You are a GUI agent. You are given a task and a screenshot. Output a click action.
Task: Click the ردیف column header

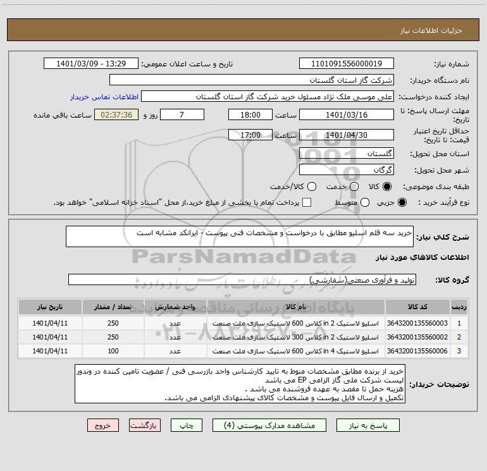[459, 307]
